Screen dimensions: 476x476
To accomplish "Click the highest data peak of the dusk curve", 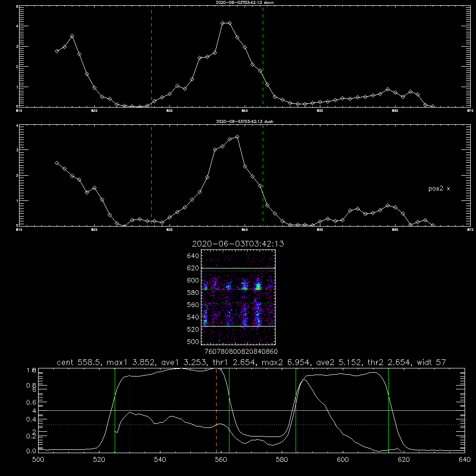I will coord(237,137).
